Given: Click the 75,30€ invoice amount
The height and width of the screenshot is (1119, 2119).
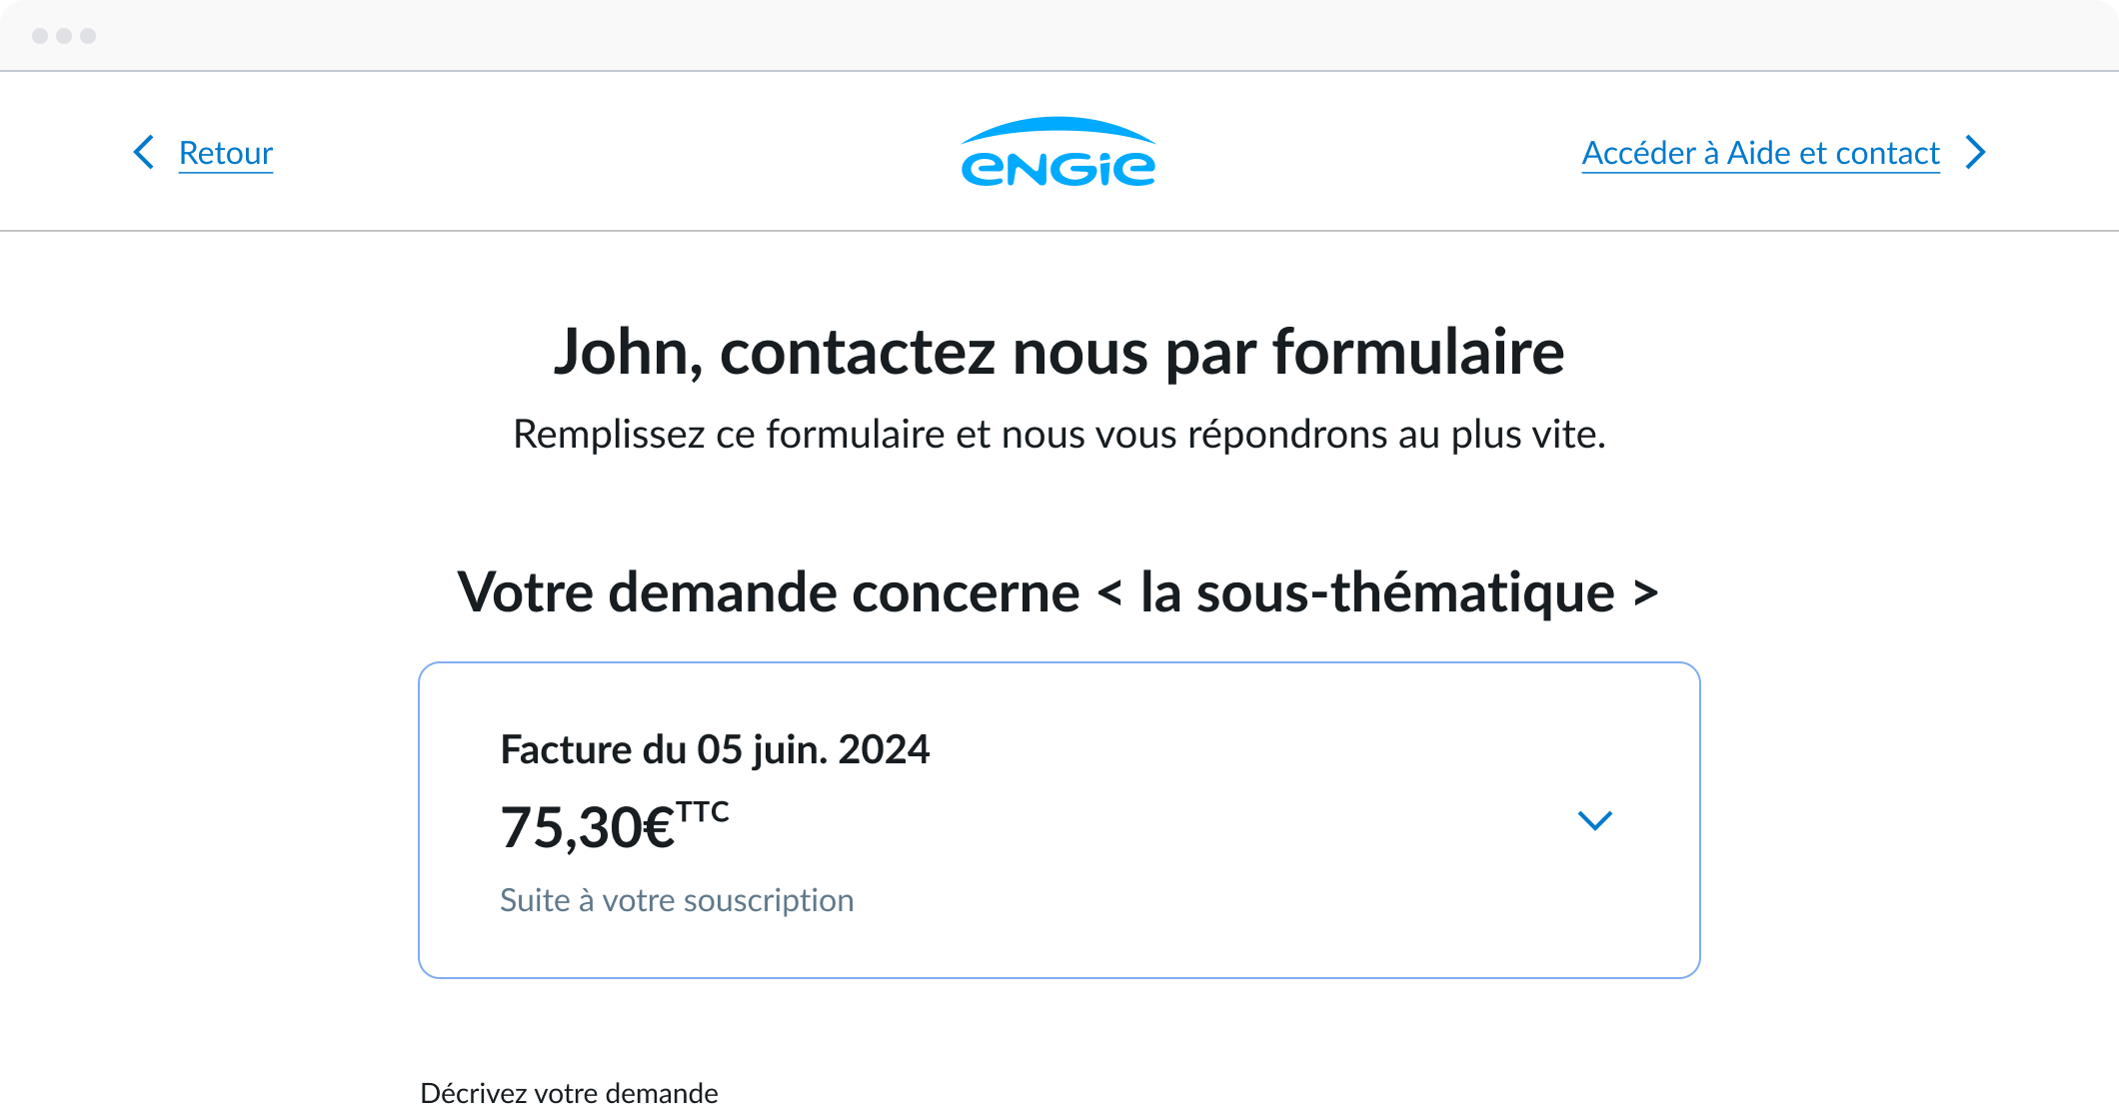Looking at the screenshot, I should click(x=588, y=828).
